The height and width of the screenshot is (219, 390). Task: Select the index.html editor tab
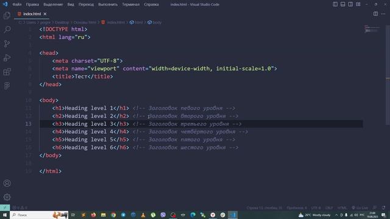coord(32,14)
